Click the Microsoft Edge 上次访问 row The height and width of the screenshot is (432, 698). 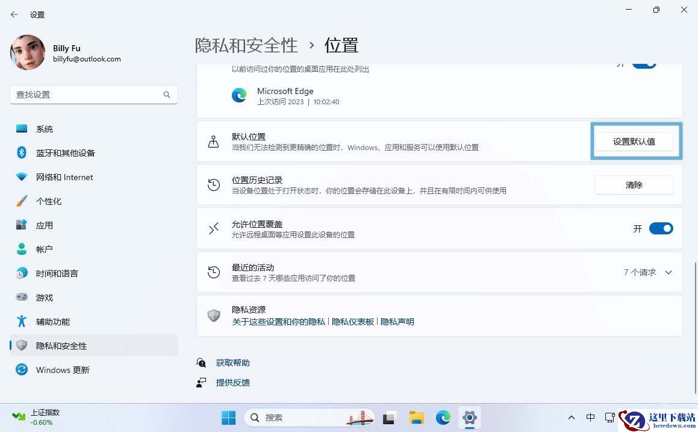[x=440, y=96]
